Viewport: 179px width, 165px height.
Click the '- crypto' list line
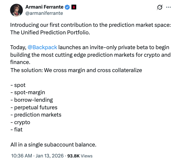pyautogui.click(x=20, y=122)
